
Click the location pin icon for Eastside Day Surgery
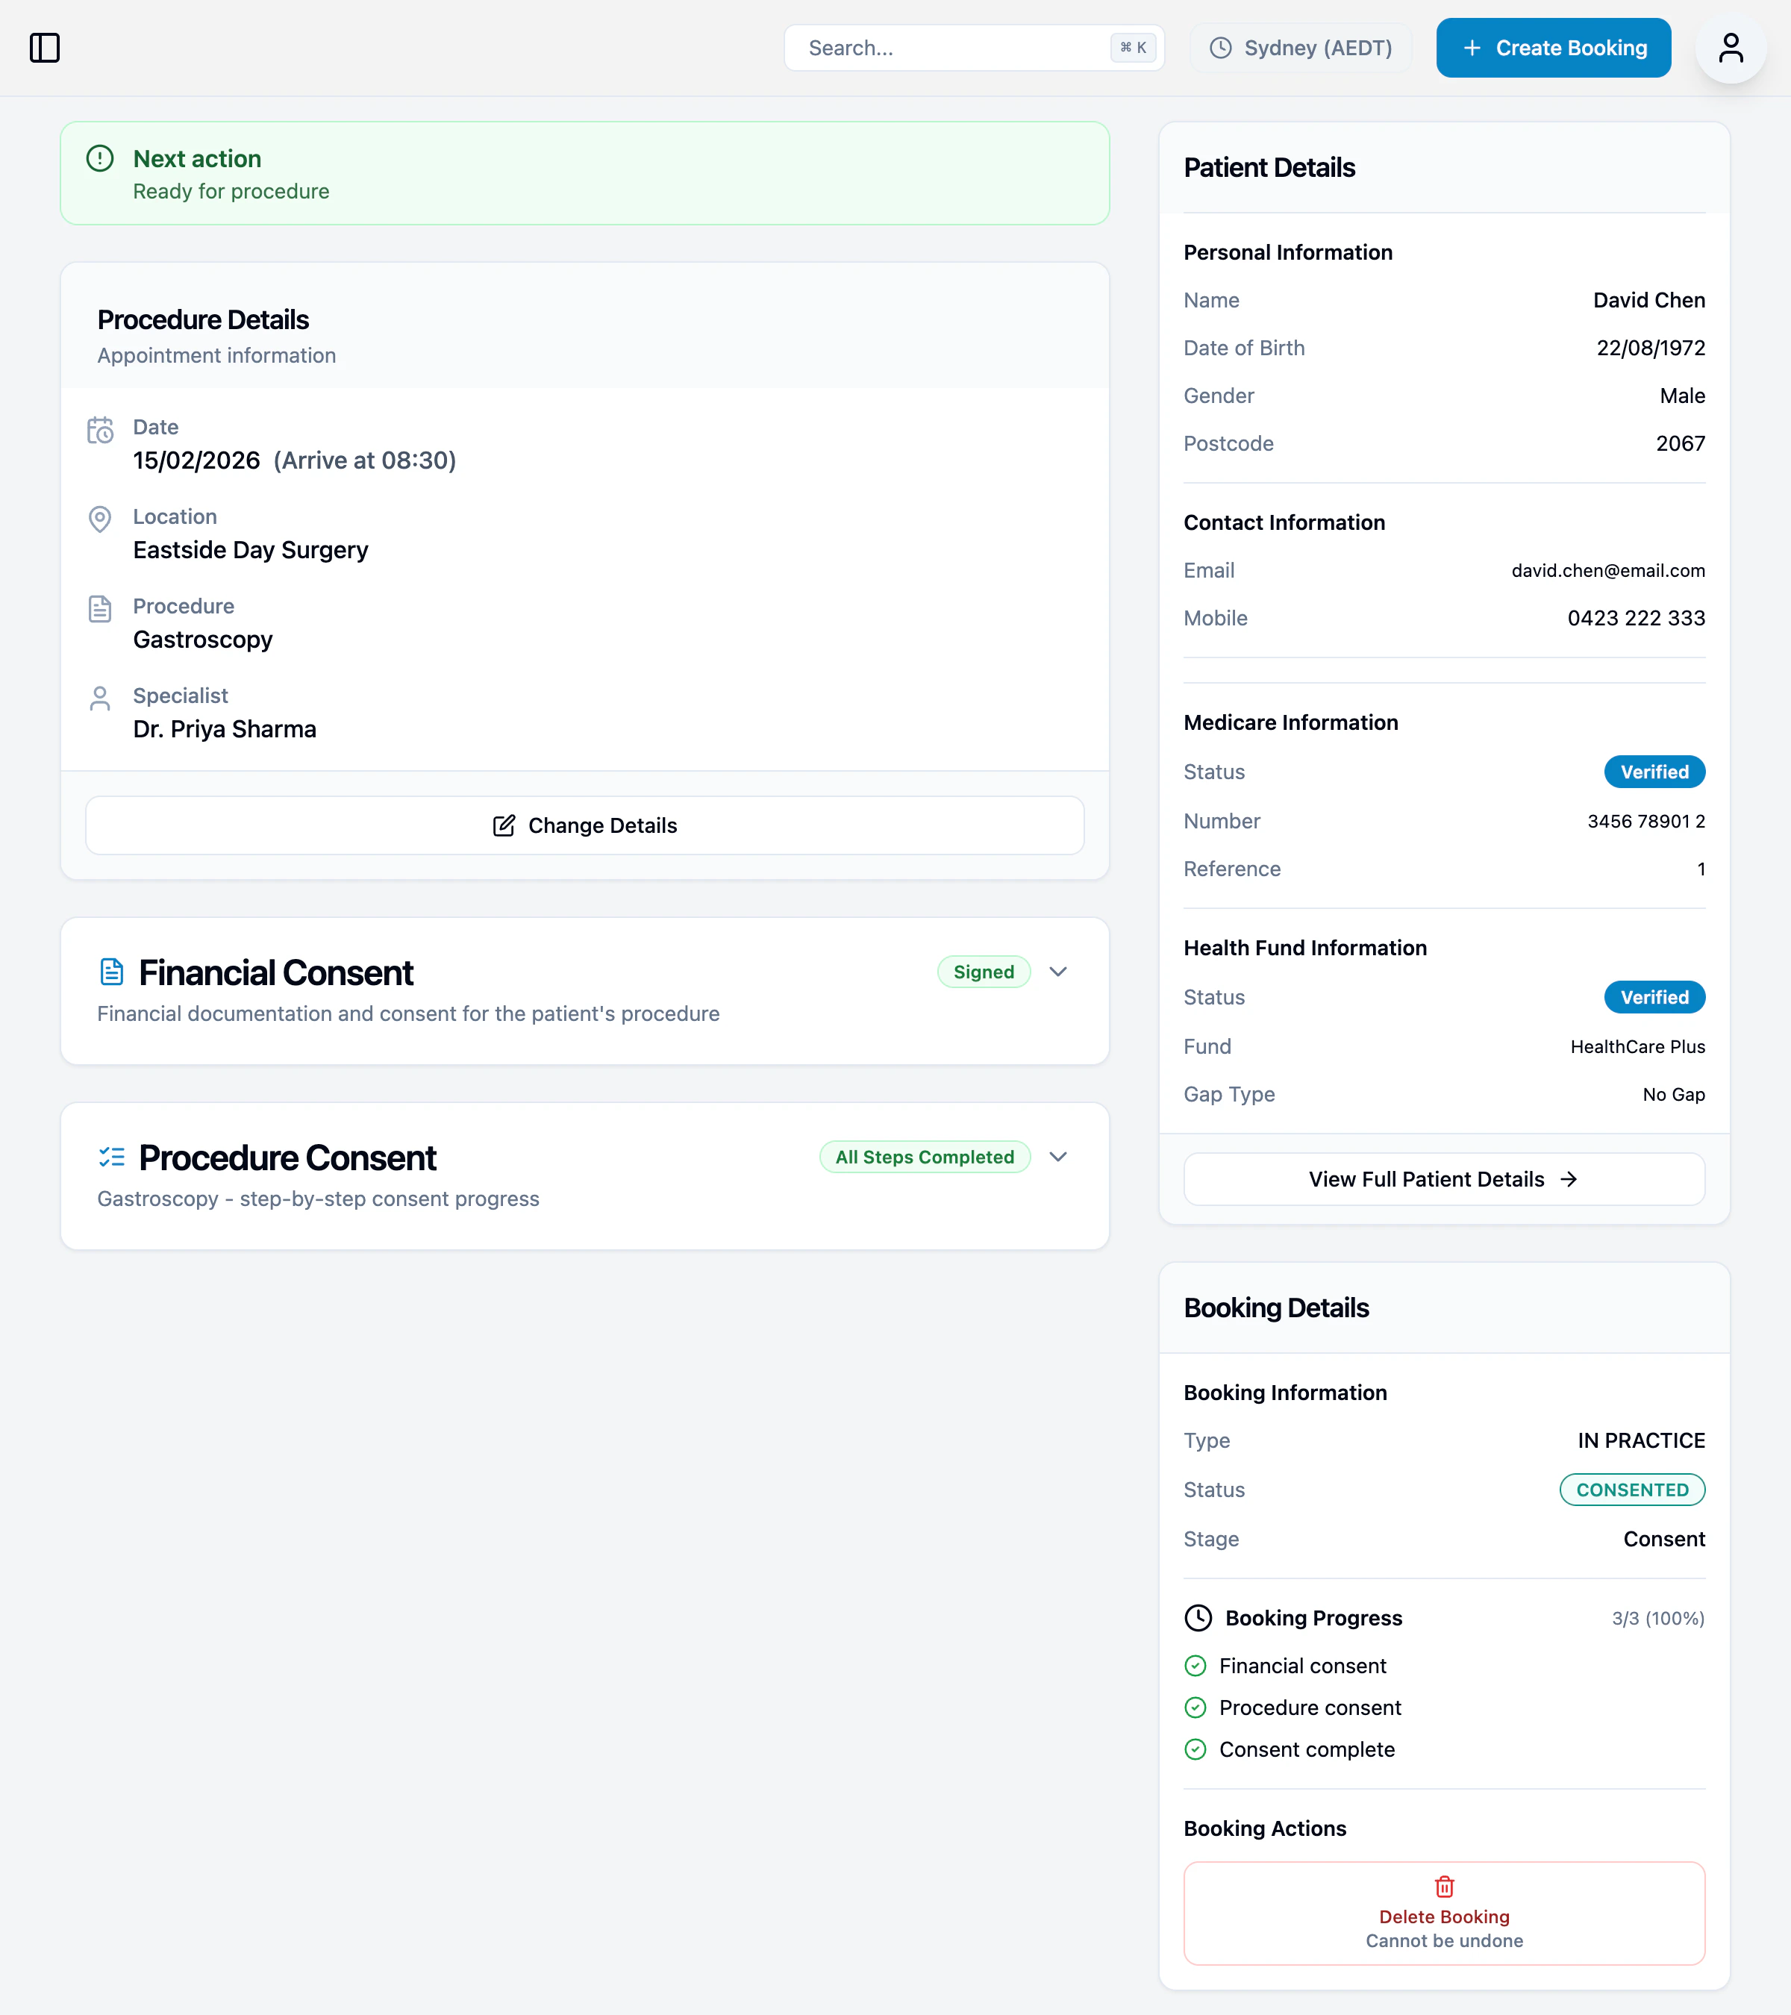101,519
